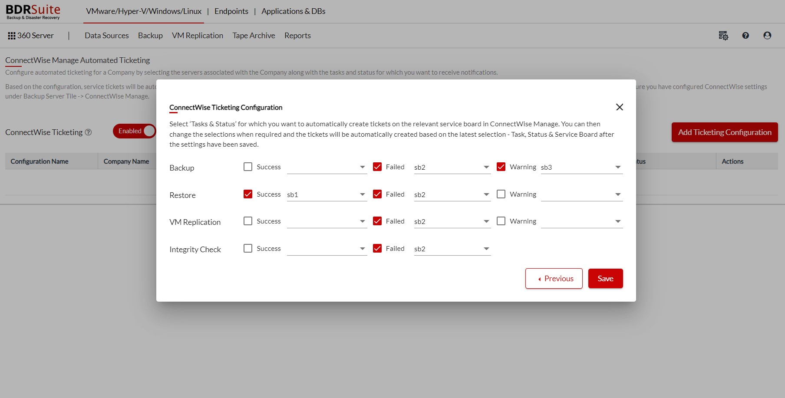
Task: Enable VM Replication Warning checkbox
Action: pyautogui.click(x=501, y=221)
